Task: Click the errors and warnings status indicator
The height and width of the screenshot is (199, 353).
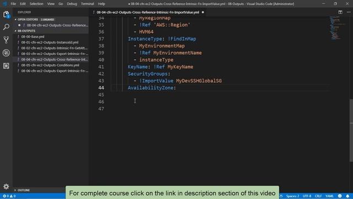Action: click(x=9, y=196)
